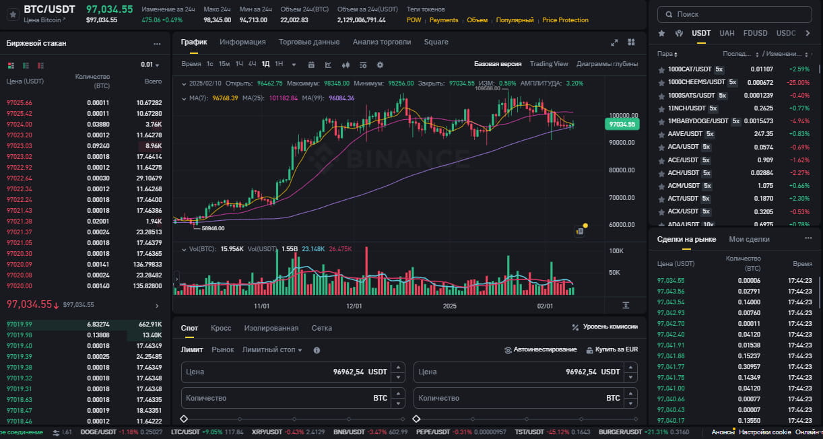823x439 pixels.
Task: Expand the chart to fullscreen
Action: [614, 42]
